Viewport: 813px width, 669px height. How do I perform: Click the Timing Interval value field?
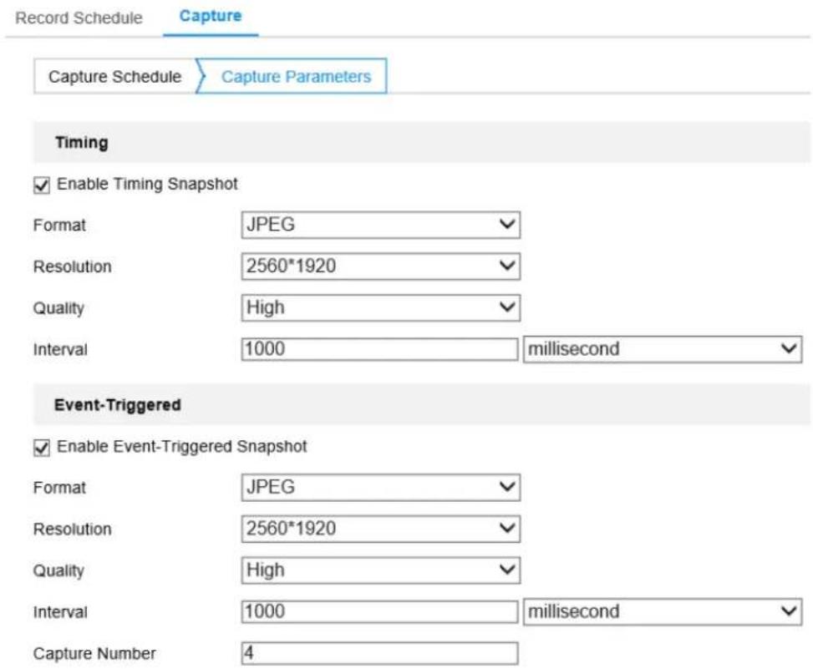(379, 349)
